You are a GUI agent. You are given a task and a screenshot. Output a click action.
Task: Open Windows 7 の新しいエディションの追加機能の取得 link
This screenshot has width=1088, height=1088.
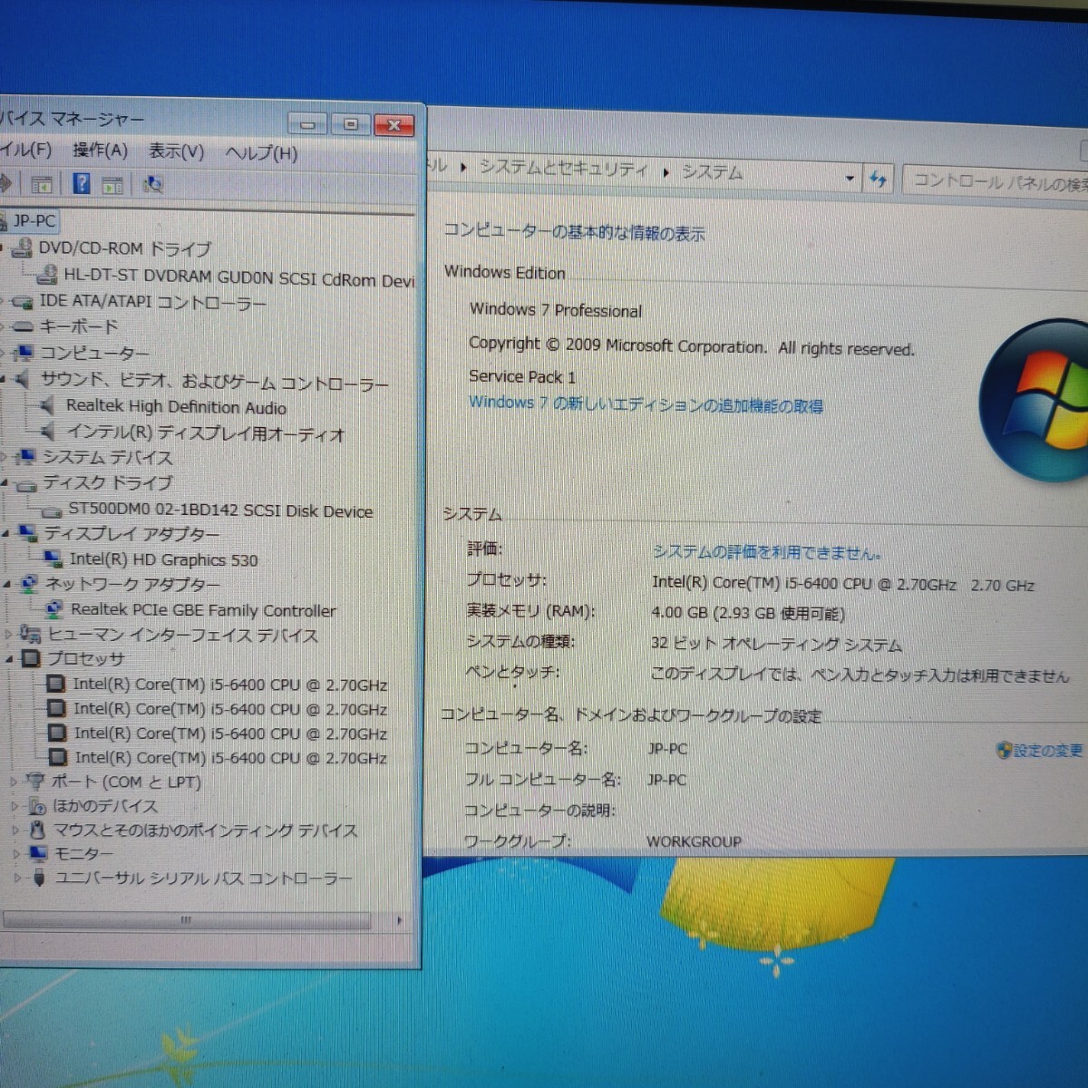coord(646,404)
